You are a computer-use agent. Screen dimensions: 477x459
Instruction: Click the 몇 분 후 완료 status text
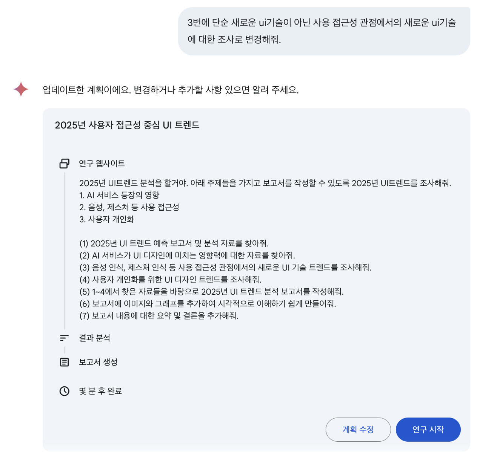coord(100,391)
